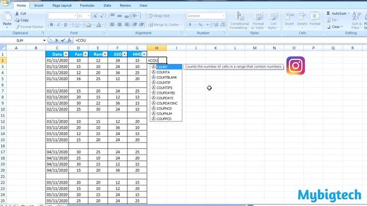Open the Fan column filter dropdown
367x206 pixels.
point(85,54)
